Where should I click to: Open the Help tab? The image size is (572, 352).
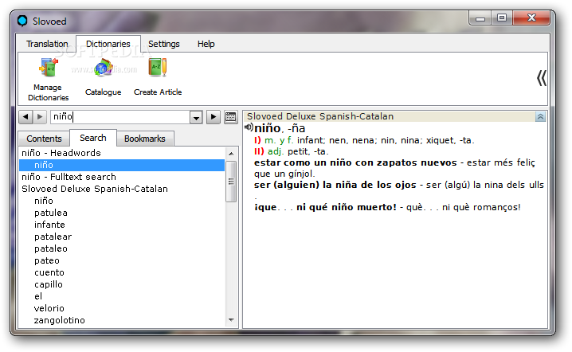tap(206, 44)
